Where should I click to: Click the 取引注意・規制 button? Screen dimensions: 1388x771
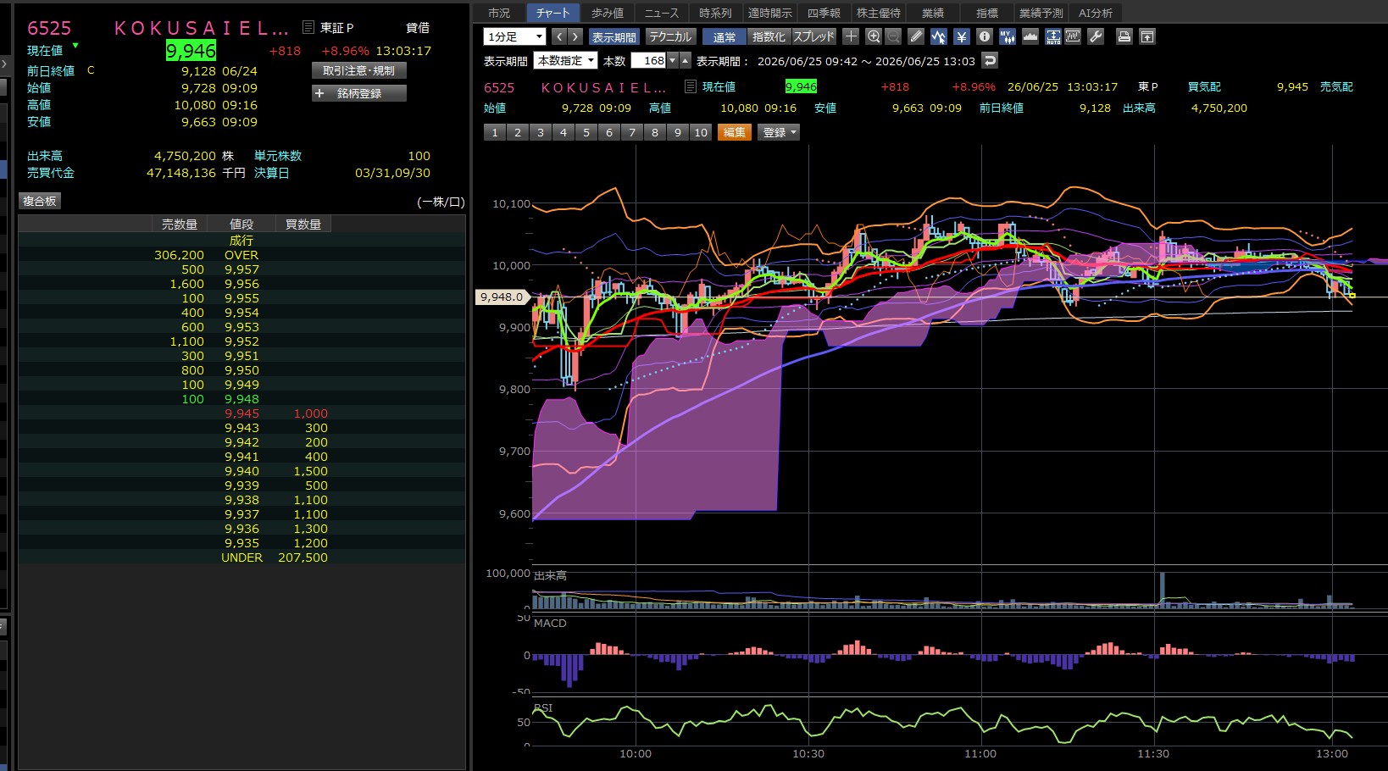point(359,70)
